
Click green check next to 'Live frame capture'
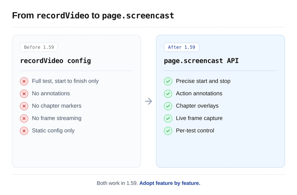tap(168, 118)
